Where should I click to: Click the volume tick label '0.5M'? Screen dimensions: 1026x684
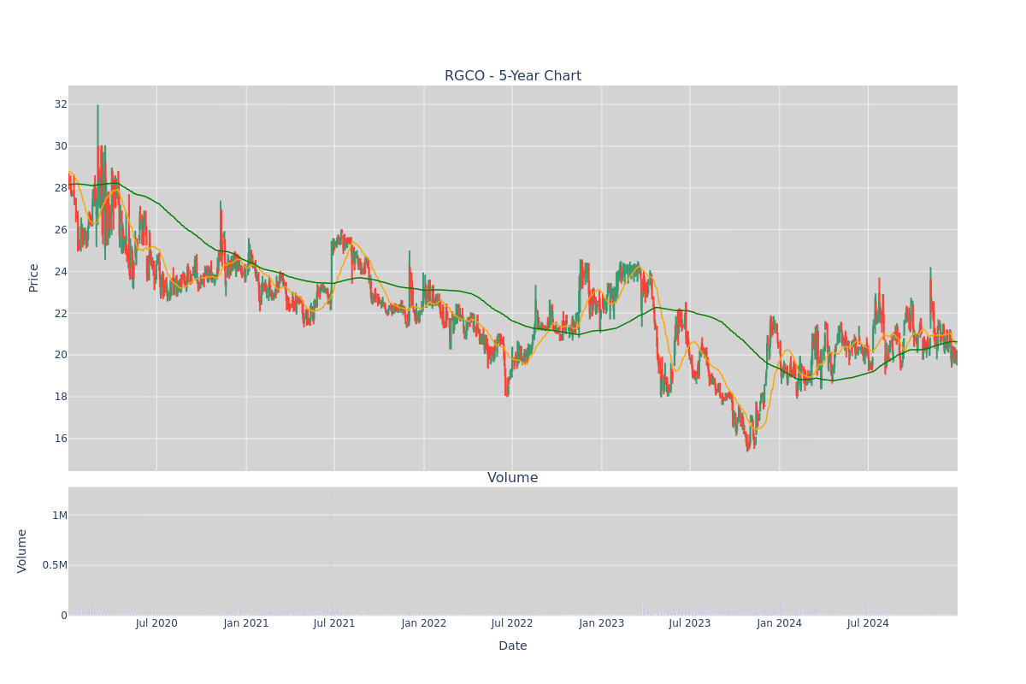pos(54,565)
